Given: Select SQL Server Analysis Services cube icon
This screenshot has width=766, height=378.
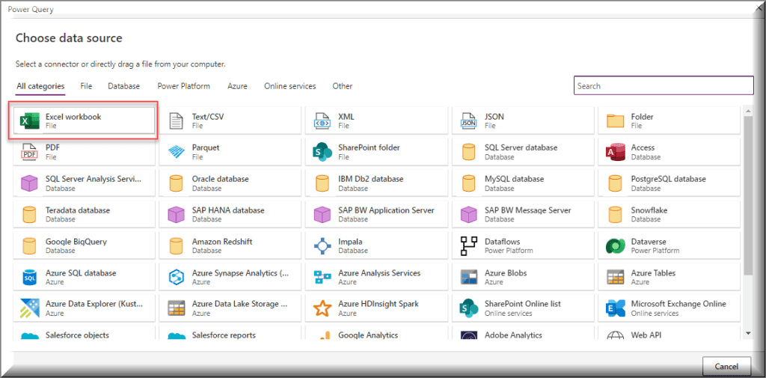Looking at the screenshot, I should (x=29, y=183).
